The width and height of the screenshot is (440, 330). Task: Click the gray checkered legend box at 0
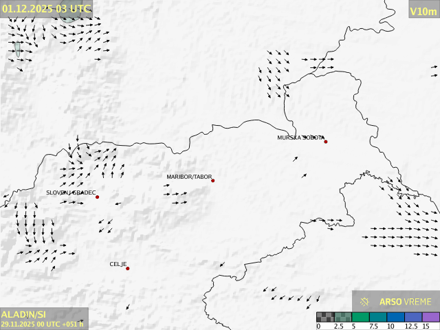(325, 317)
